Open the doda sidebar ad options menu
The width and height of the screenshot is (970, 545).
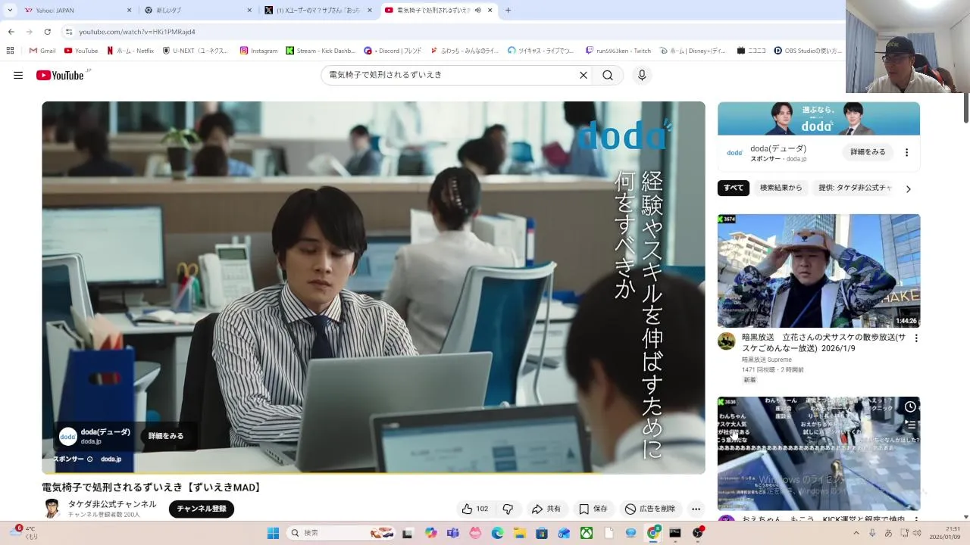[906, 152]
